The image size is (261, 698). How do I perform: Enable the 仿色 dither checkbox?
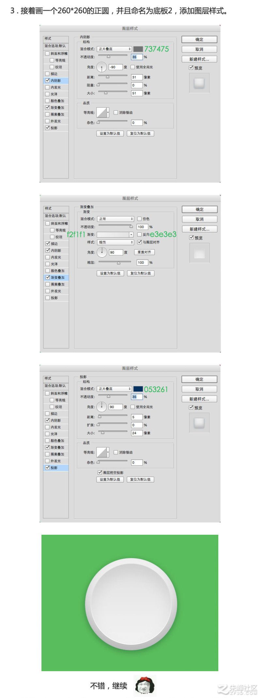[139, 219]
